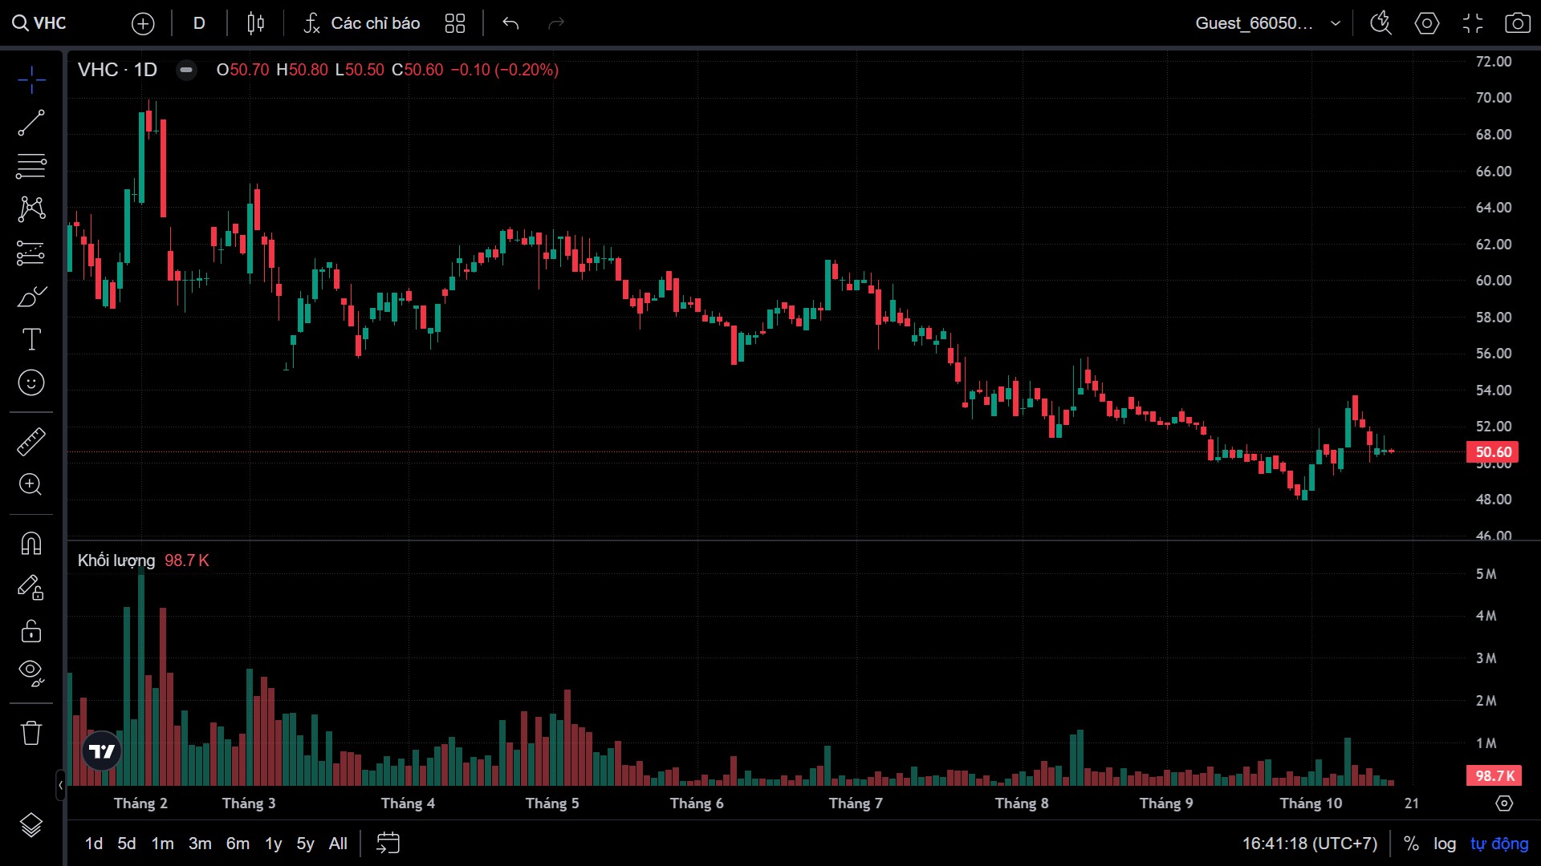The width and height of the screenshot is (1541, 866).
Task: Open the Các chỉ báo indicators menu
Action: (362, 23)
